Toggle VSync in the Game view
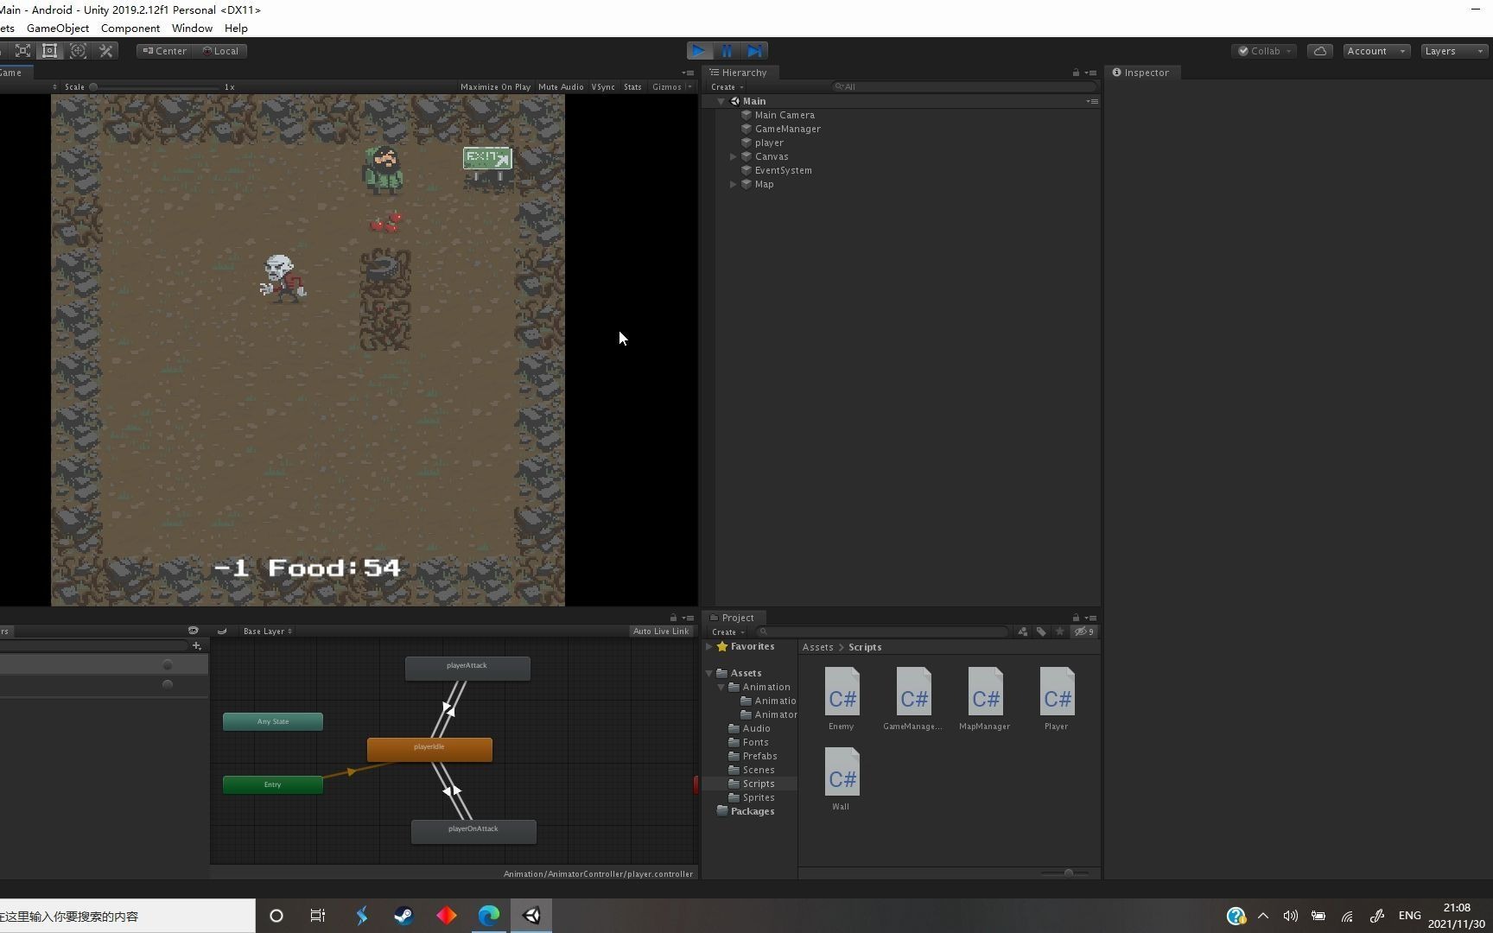1493x933 pixels. click(x=603, y=86)
